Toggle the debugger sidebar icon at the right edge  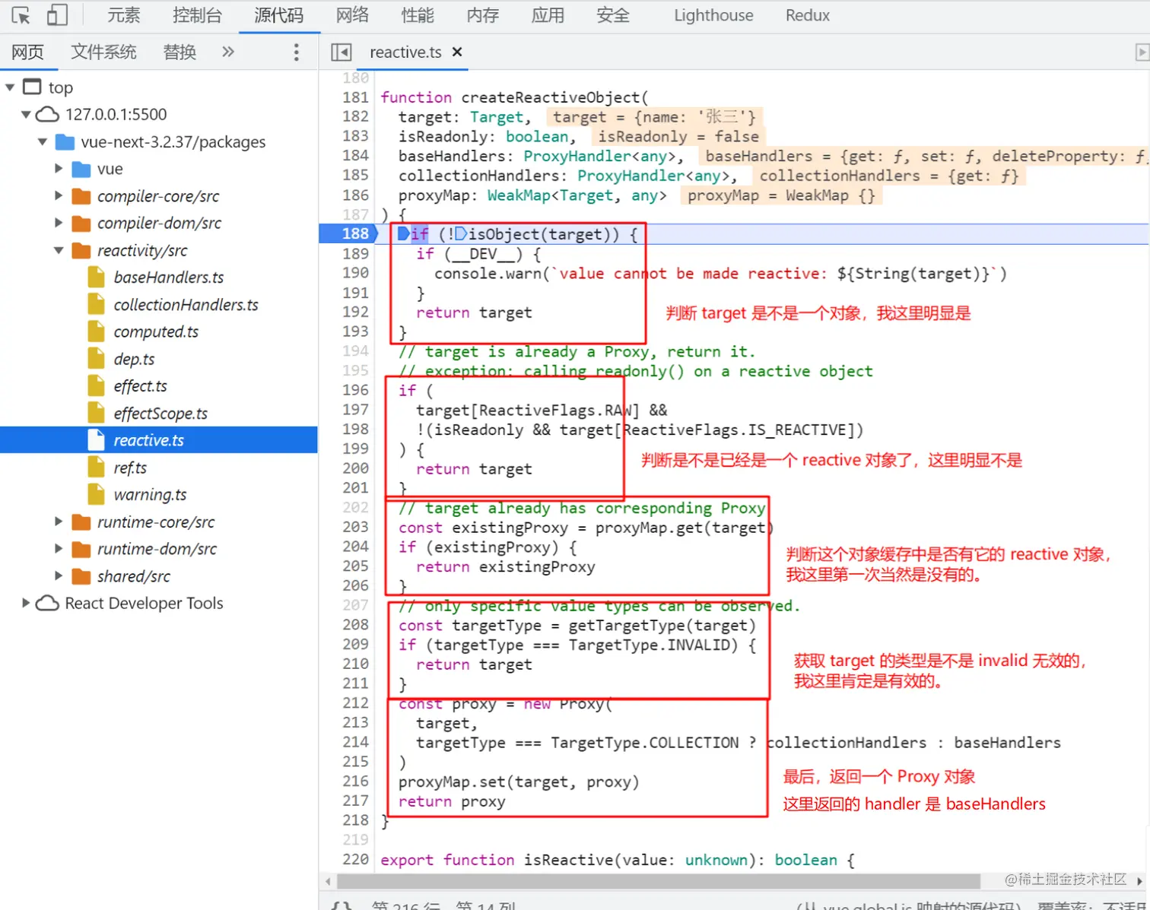click(x=1141, y=52)
